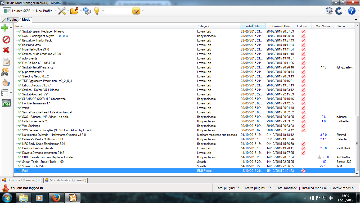360x203 pixels.
Task: Open the tools wrench and screwdriver icon
Action: [x=62, y=11]
